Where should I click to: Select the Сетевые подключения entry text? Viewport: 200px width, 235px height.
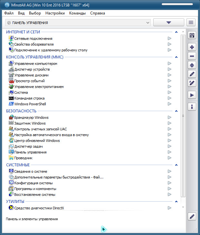click(x=33, y=39)
